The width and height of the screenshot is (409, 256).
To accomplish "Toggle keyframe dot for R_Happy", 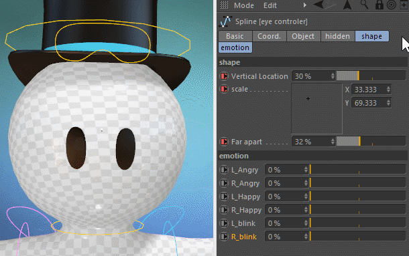I will [224, 210].
